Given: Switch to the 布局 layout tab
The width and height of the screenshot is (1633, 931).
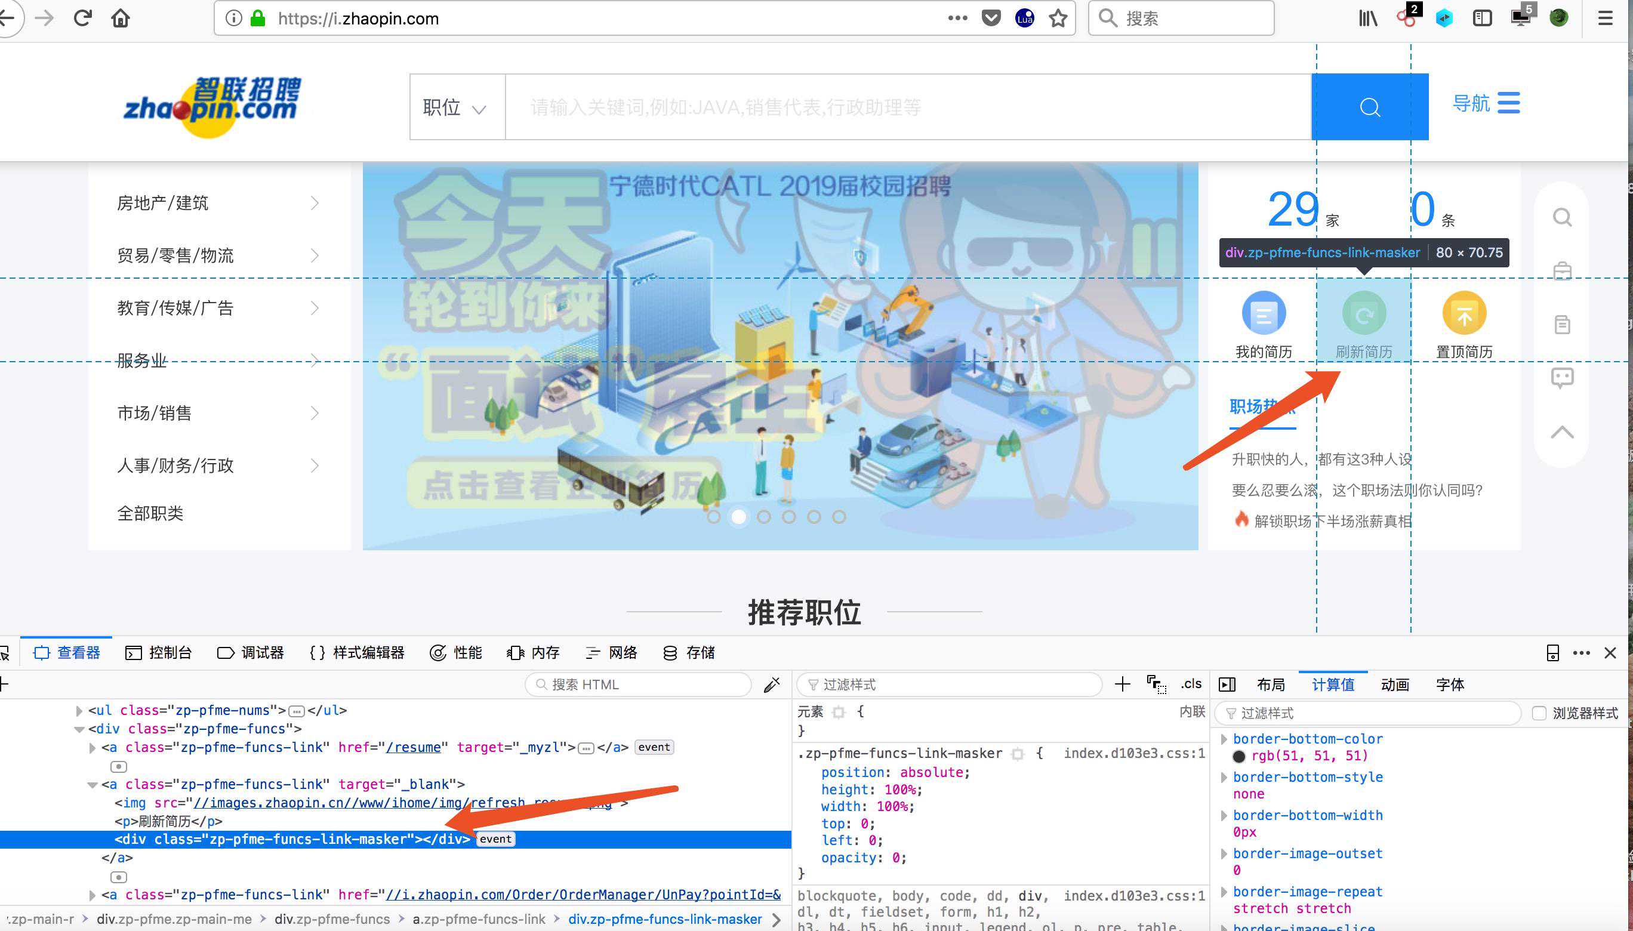Looking at the screenshot, I should 1270,685.
